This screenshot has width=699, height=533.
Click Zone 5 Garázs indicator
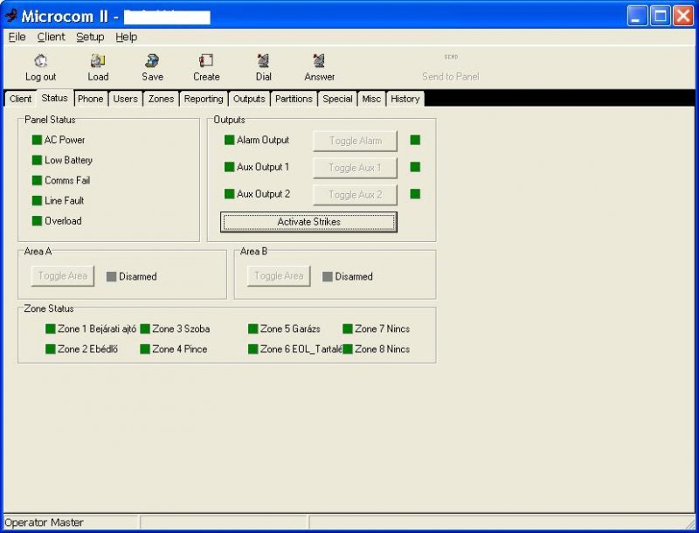coord(253,329)
